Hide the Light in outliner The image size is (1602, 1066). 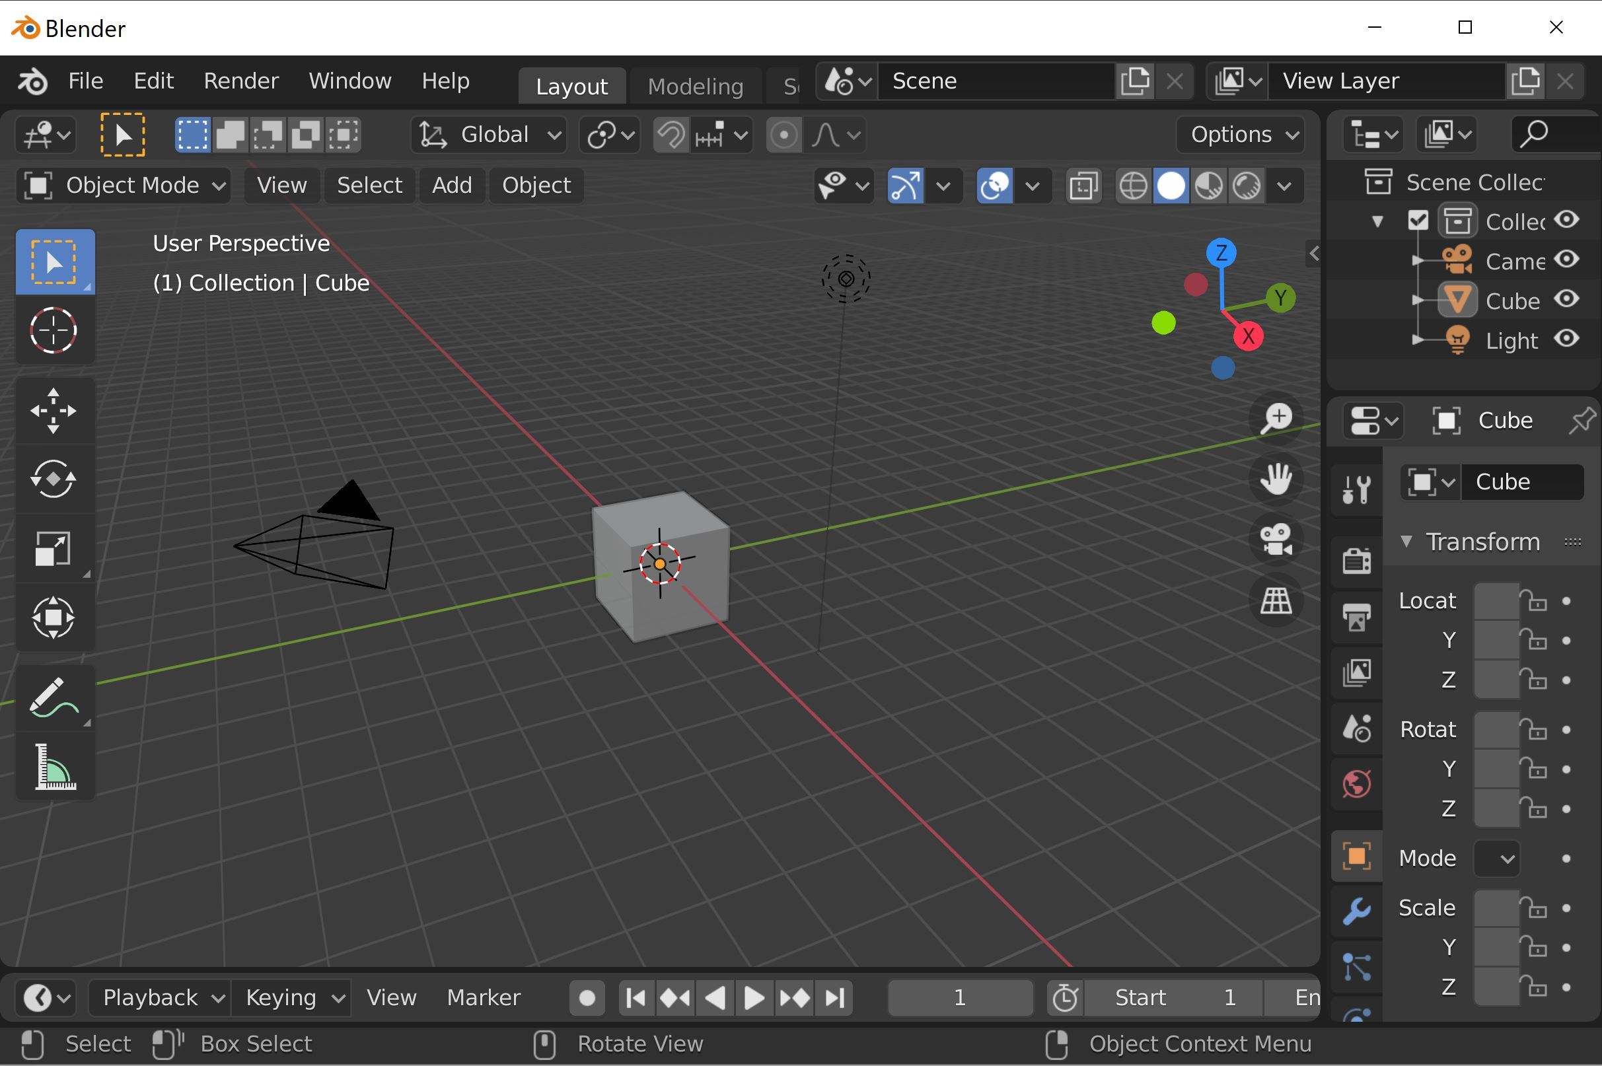(1566, 339)
